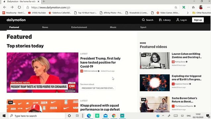
Task: Open Lauren Cohan on Killing Zombies title
Action: (187, 56)
